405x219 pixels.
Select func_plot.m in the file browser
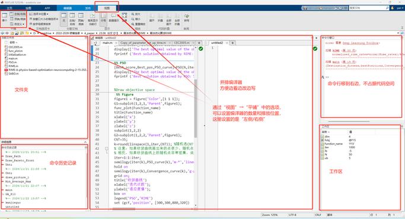14,51
